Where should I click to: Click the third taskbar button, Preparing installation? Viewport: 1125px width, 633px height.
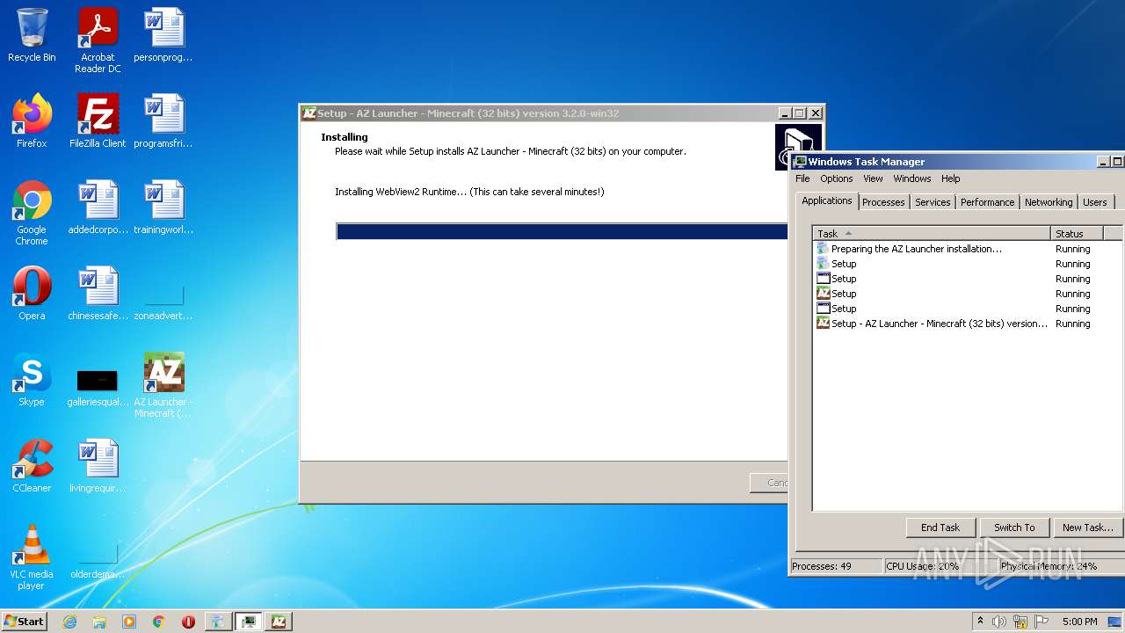pos(219,622)
